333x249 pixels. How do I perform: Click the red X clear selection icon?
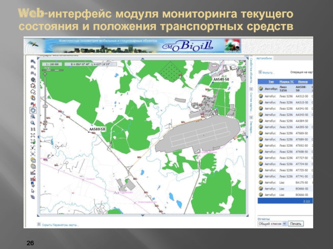point(33,104)
